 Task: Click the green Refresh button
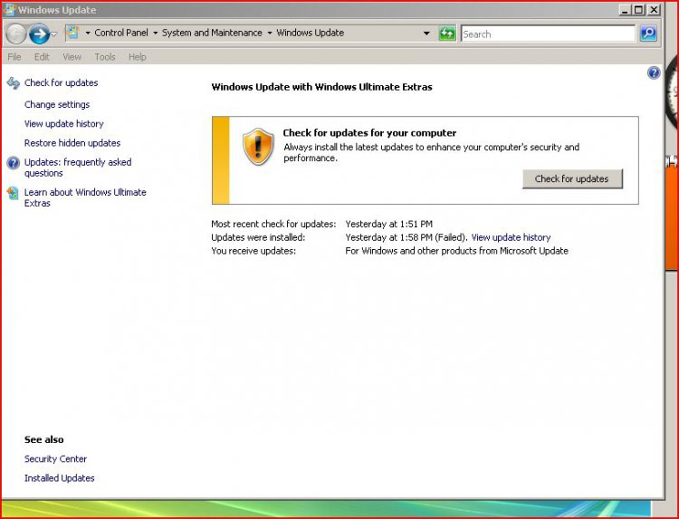447,34
